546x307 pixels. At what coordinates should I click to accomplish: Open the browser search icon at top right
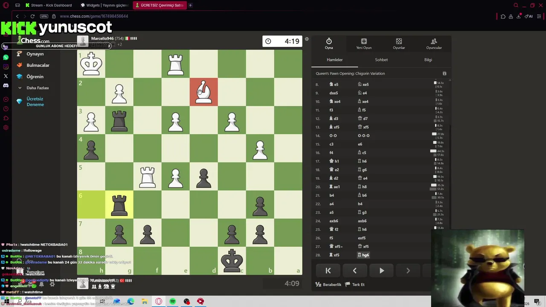pyautogui.click(x=516, y=5)
